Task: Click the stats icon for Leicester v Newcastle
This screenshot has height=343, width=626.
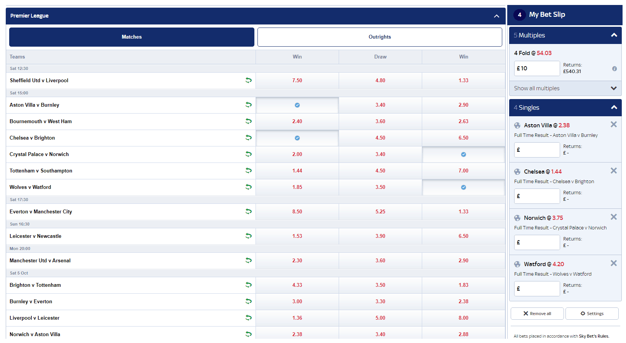Action: tap(249, 236)
